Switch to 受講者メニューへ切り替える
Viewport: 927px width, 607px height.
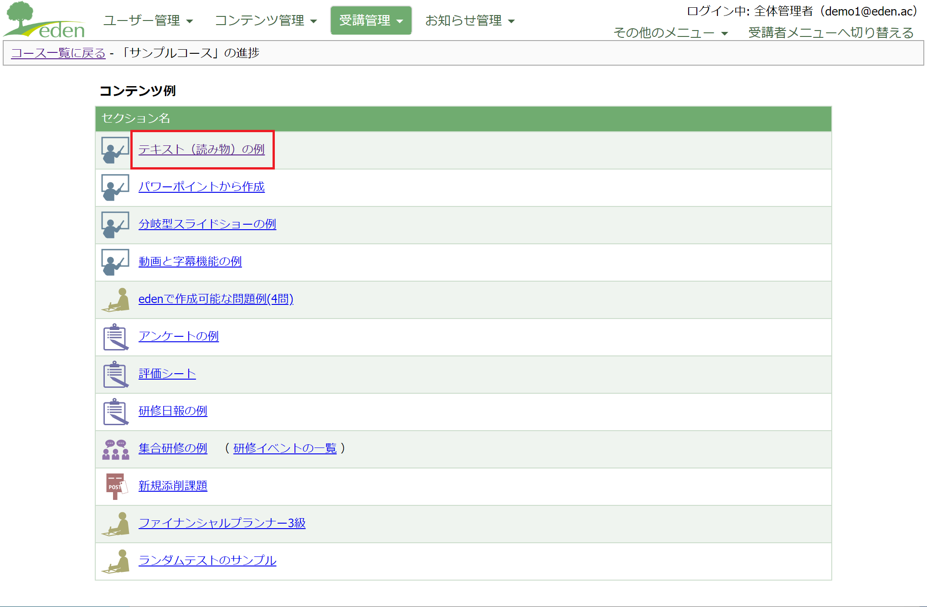[x=831, y=32]
